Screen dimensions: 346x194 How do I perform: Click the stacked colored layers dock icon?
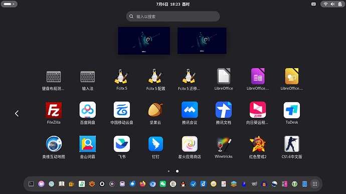pos(234,184)
